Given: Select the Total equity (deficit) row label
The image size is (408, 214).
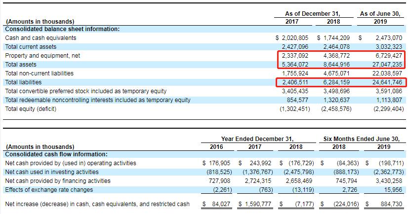Looking at the screenshot, I should pyautogui.click(x=31, y=109).
